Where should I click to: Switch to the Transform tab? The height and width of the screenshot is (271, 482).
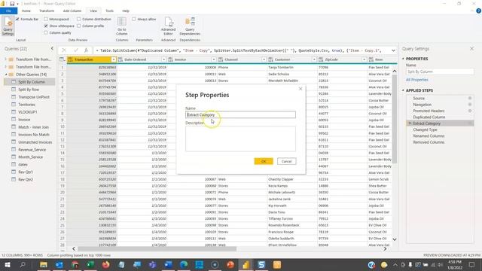pos(47,11)
